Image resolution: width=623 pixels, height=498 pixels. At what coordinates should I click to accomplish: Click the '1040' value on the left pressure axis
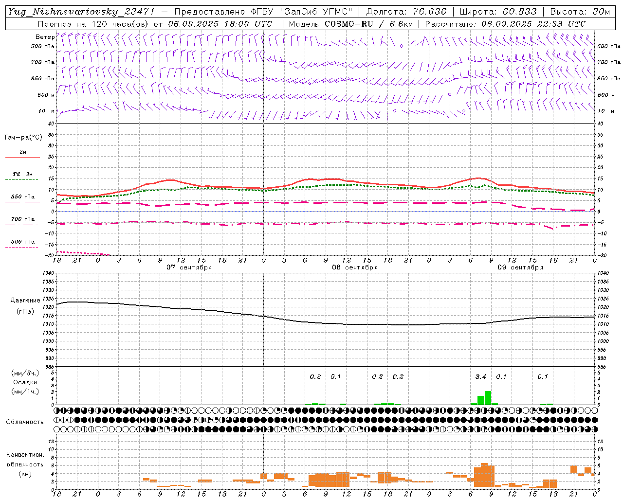click(48, 273)
